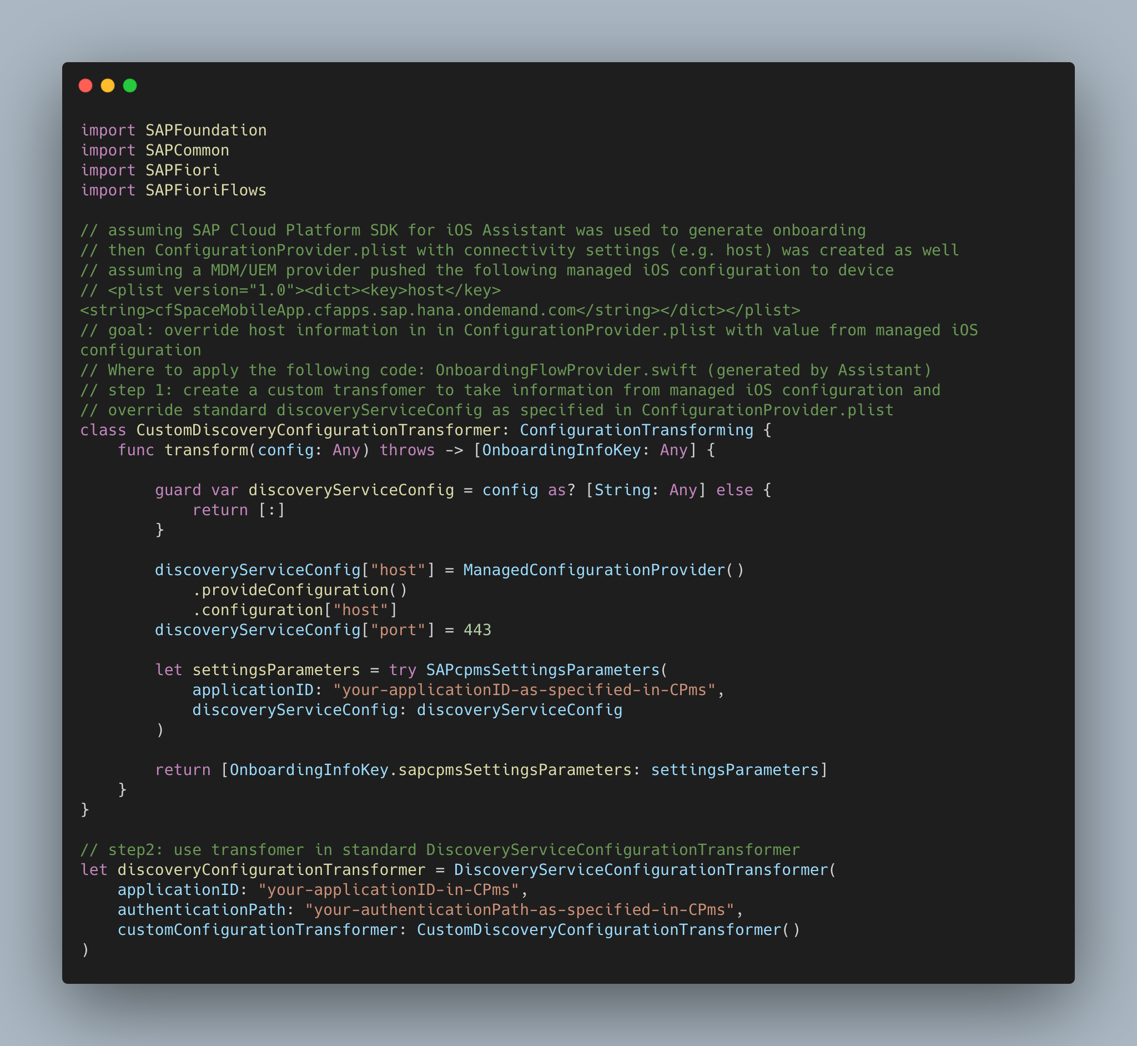
Task: Click string "your-applicationID-as-specified-in-CPms"
Action: [x=524, y=690]
